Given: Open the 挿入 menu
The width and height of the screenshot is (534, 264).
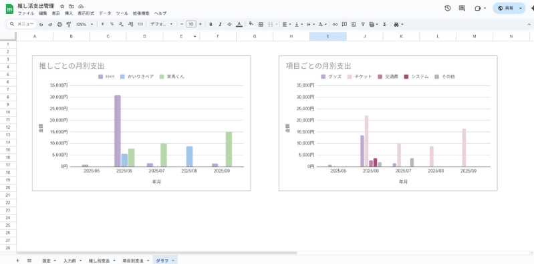Looking at the screenshot, I should click(69, 13).
